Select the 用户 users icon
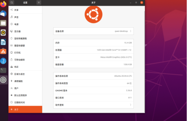Image resolution: width=187 pixels, height=121 pixels. [x=11, y=88]
